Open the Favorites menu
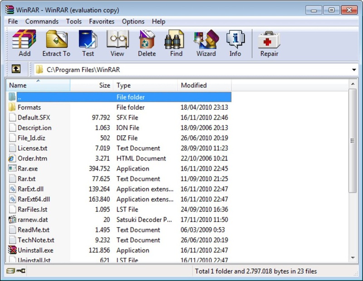 tap(102, 21)
